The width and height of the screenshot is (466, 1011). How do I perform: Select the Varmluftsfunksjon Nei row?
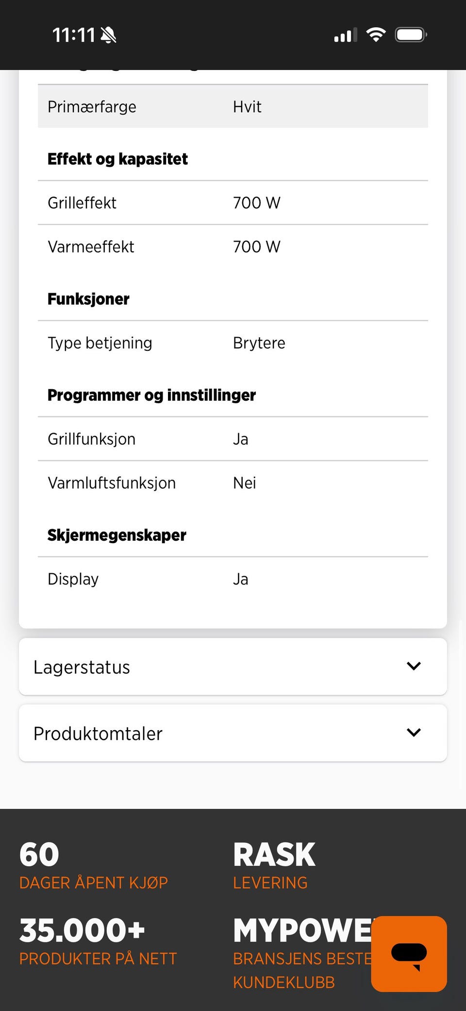point(233,482)
